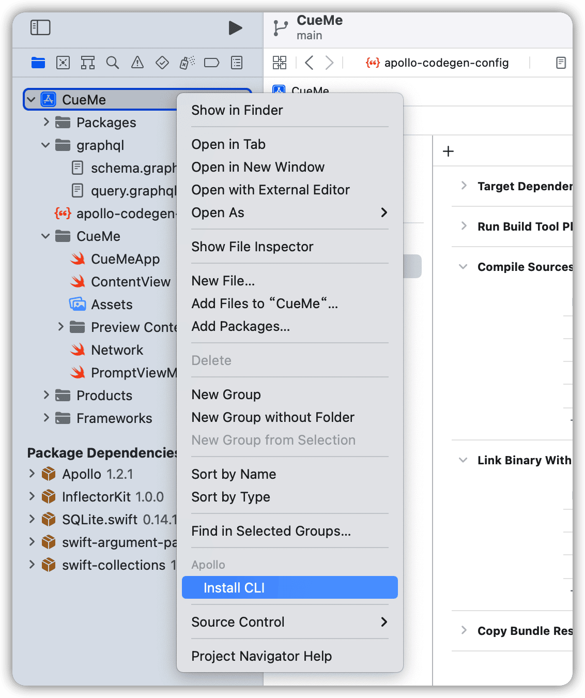Screen dimensions: 585x698
Task: Select the PromptViewModel Swift file
Action: point(123,373)
